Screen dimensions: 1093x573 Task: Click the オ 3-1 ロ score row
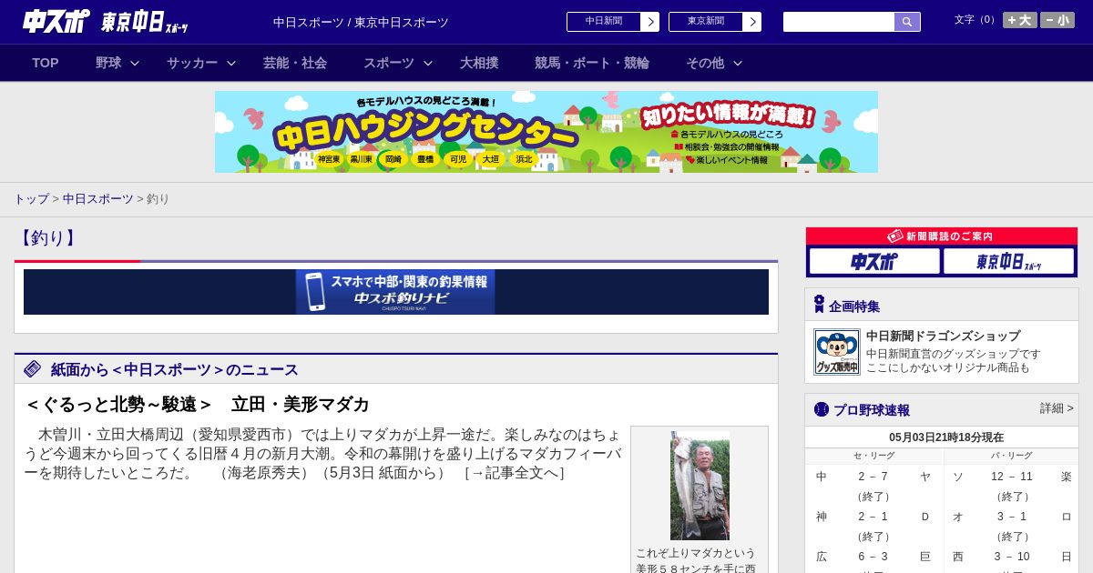point(1012,517)
